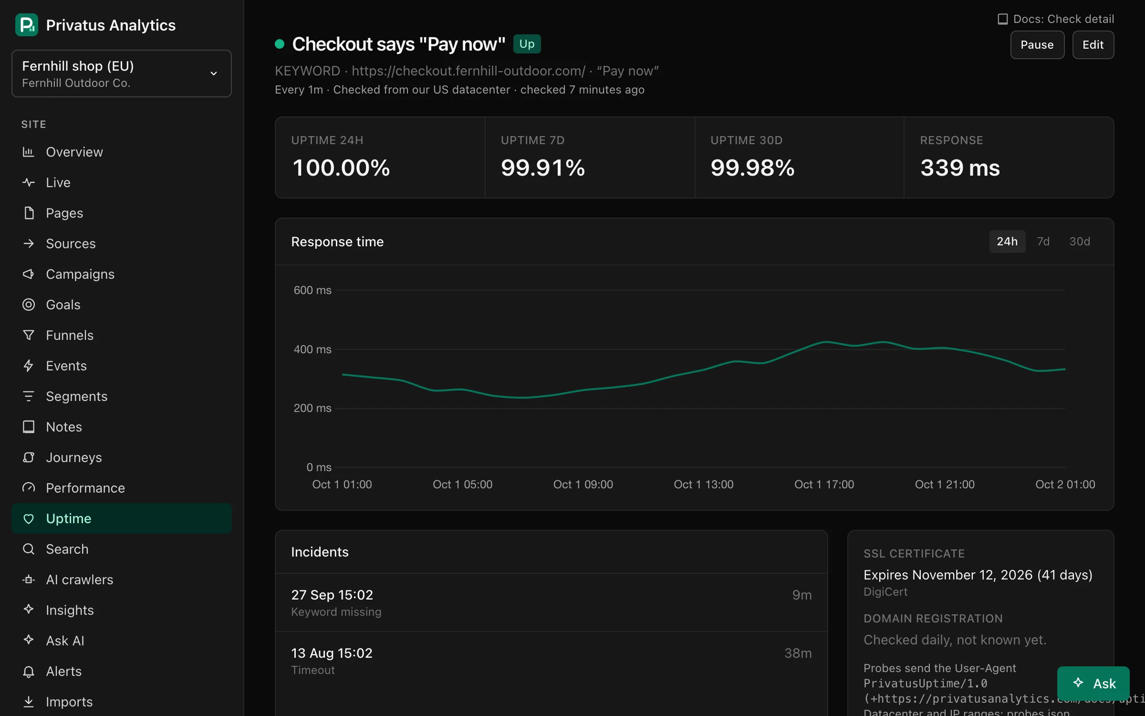Click the floating Ask button
Viewport: 1145px width, 716px height.
tap(1093, 684)
